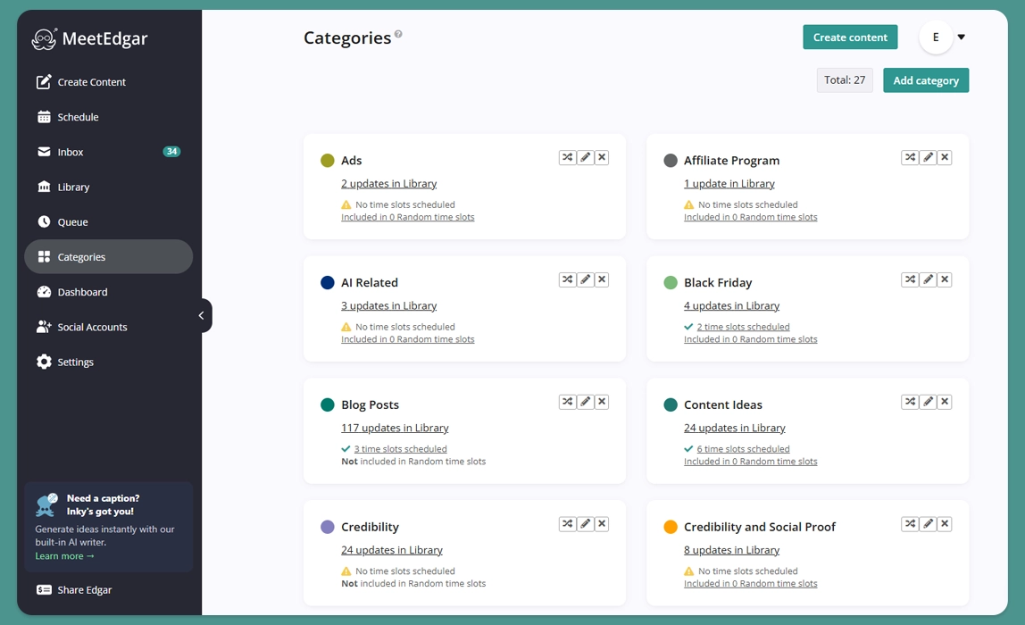Screen dimensions: 1025x625
Task: Shuffle updates in the Ads category
Action: click(568, 156)
